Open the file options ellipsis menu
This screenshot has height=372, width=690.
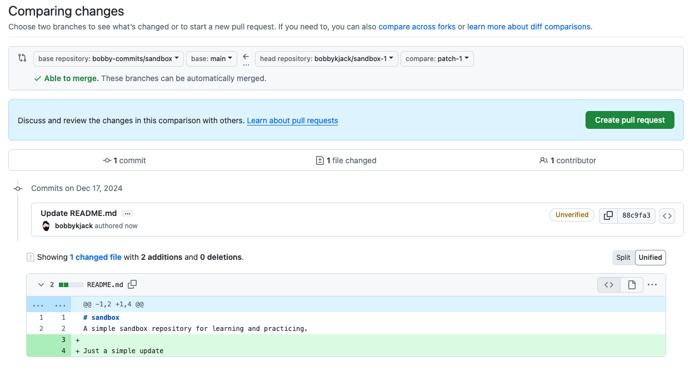pyautogui.click(x=652, y=284)
